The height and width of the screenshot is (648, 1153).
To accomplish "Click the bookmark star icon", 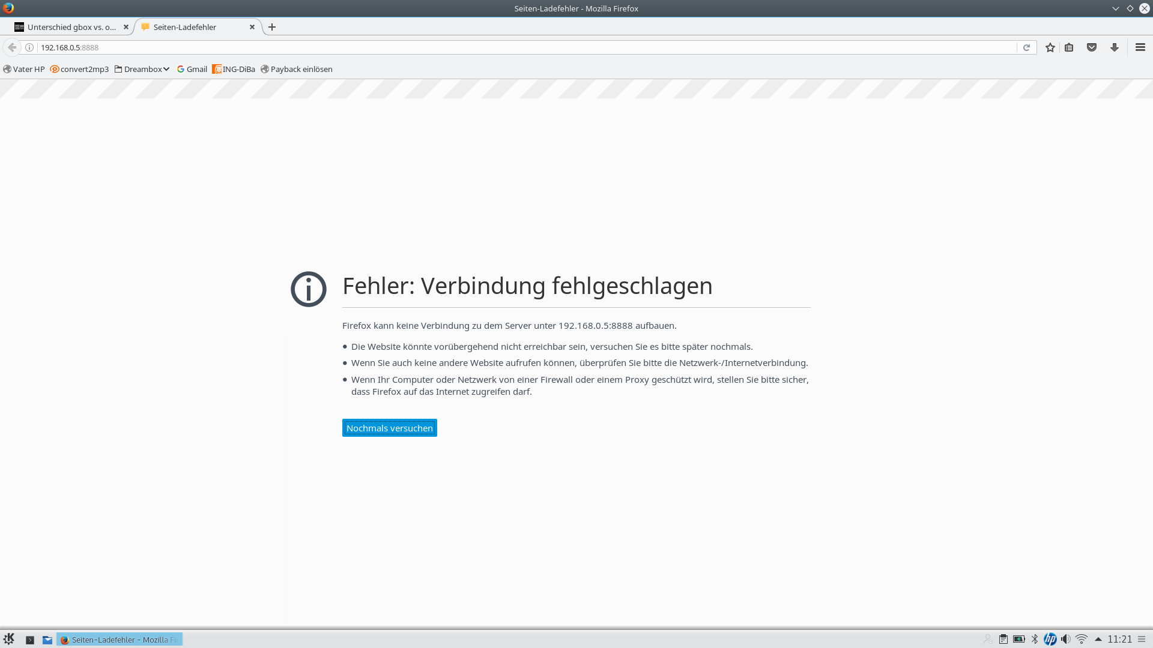I will (1050, 47).
